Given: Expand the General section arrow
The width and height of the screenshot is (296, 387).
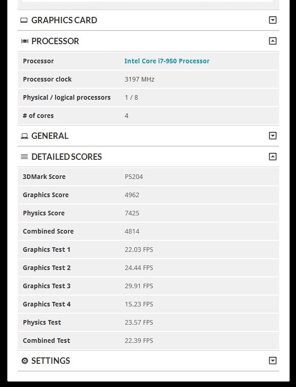Looking at the screenshot, I should point(272,136).
